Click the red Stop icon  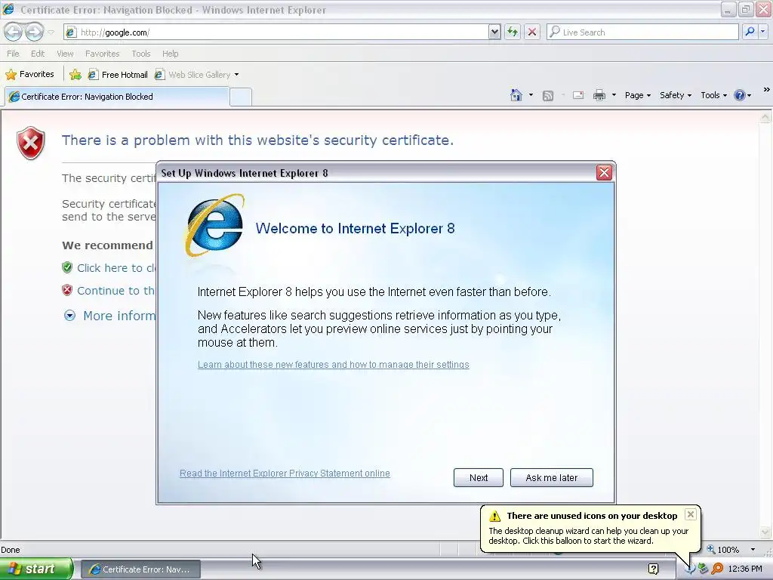(532, 32)
